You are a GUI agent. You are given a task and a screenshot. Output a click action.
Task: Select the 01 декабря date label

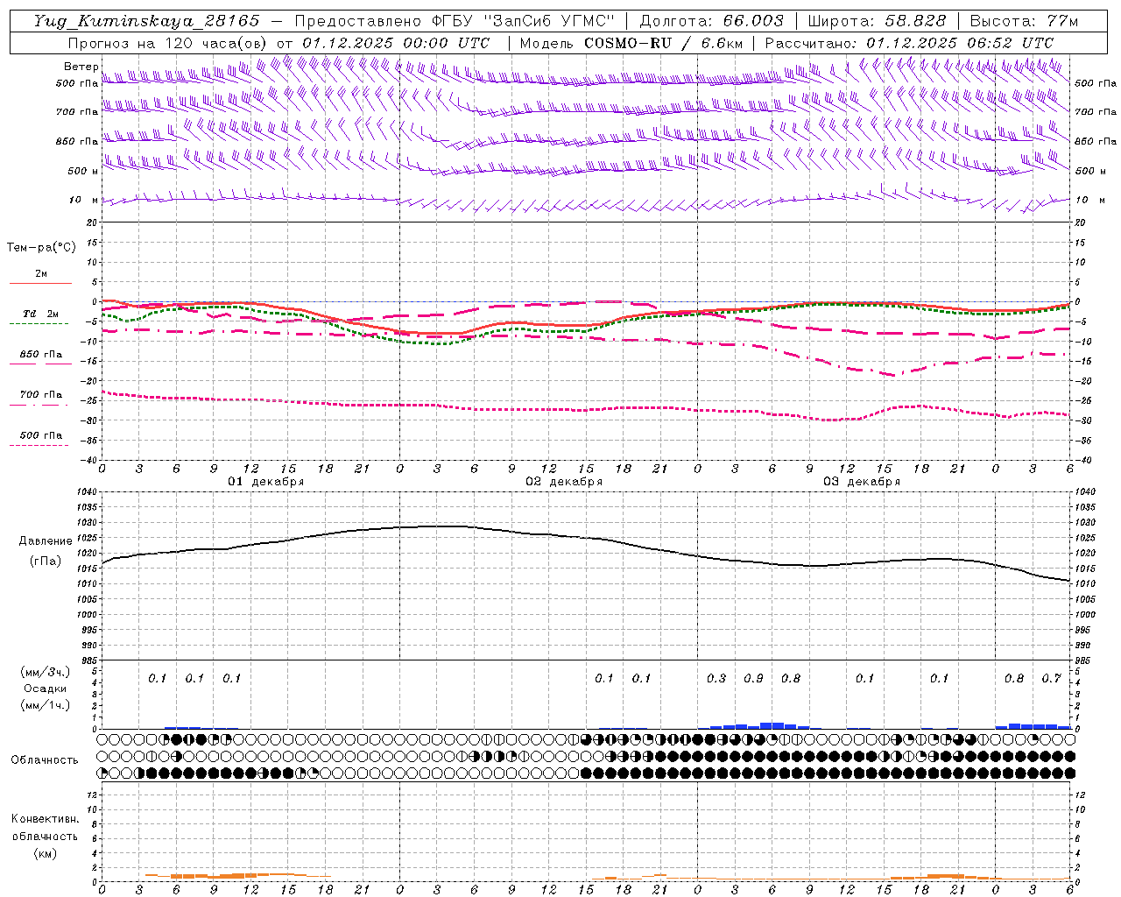[266, 482]
